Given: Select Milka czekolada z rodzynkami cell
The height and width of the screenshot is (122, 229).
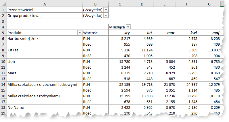Looking at the screenshot, I should 45,96.
